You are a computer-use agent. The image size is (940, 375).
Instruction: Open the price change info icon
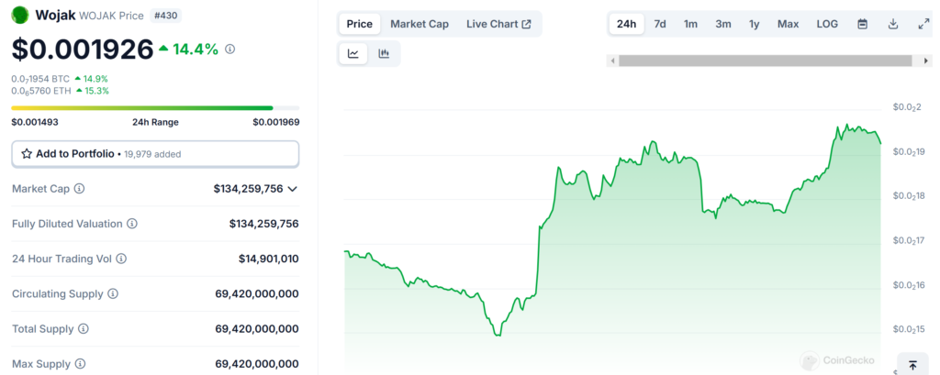point(229,50)
